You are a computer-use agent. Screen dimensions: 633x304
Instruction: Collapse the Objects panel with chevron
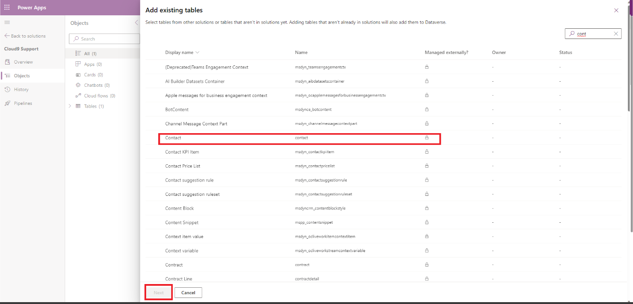pos(136,23)
